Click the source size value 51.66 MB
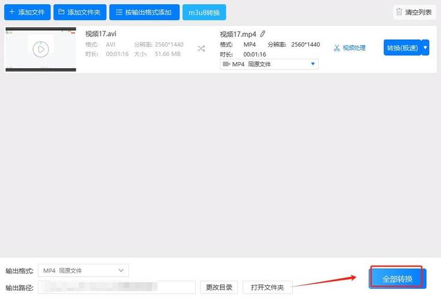The height and width of the screenshot is (301, 441). [168, 54]
